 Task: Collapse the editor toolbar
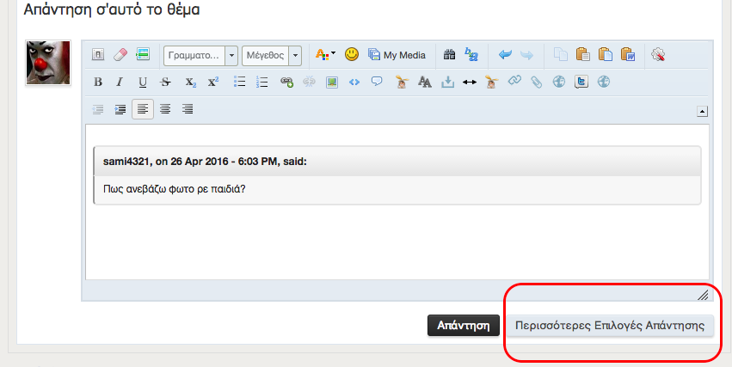point(702,112)
